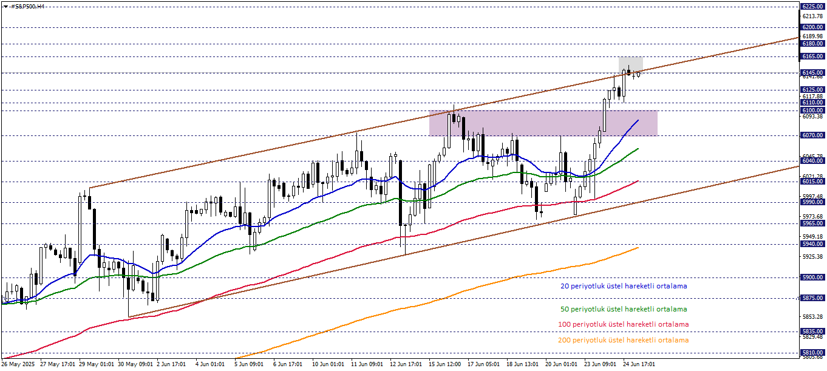The width and height of the screenshot is (827, 371).
Task: Select the small gray rectangle near 6165
Action: [x=631, y=65]
